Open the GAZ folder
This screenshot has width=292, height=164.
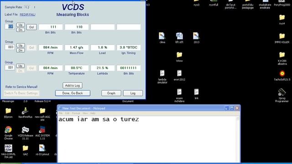point(26,148)
